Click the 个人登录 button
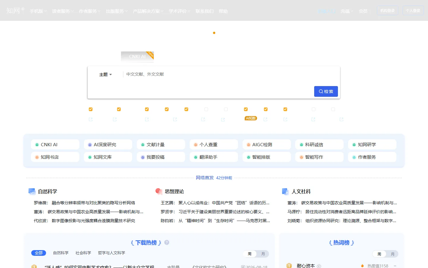The image size is (428, 268). click(413, 10)
